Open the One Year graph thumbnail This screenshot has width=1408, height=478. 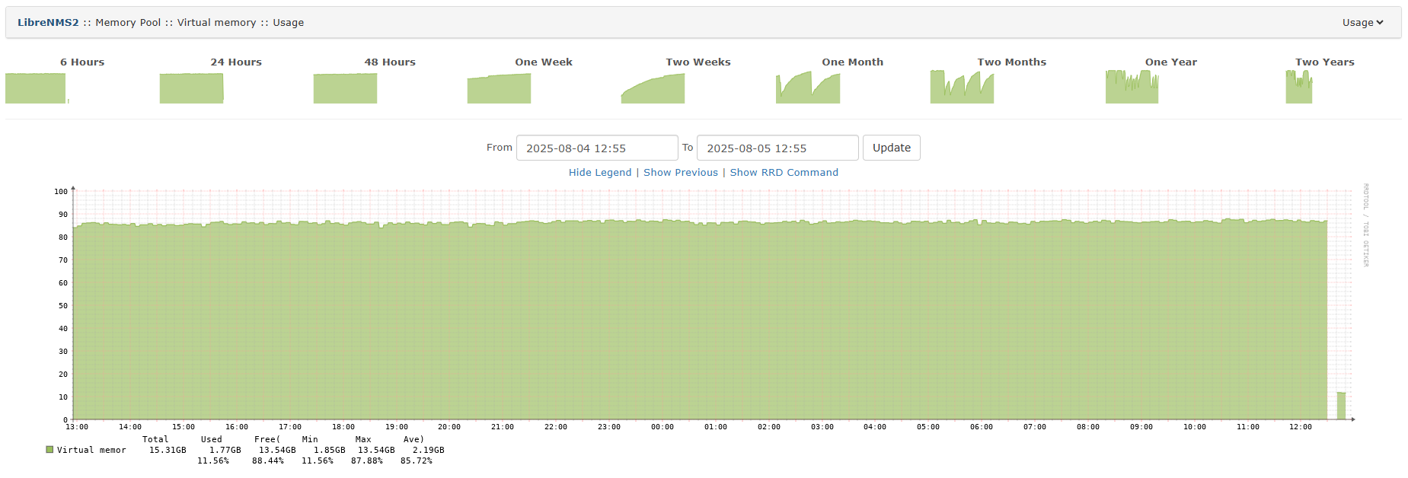1132,88
